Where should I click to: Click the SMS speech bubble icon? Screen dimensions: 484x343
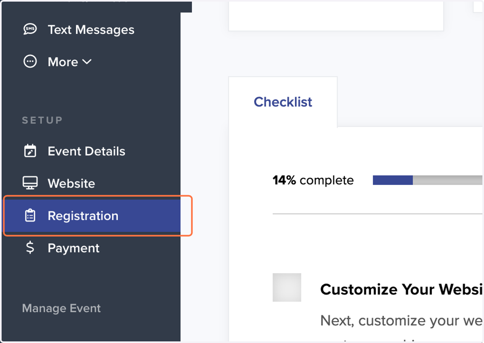(x=30, y=29)
